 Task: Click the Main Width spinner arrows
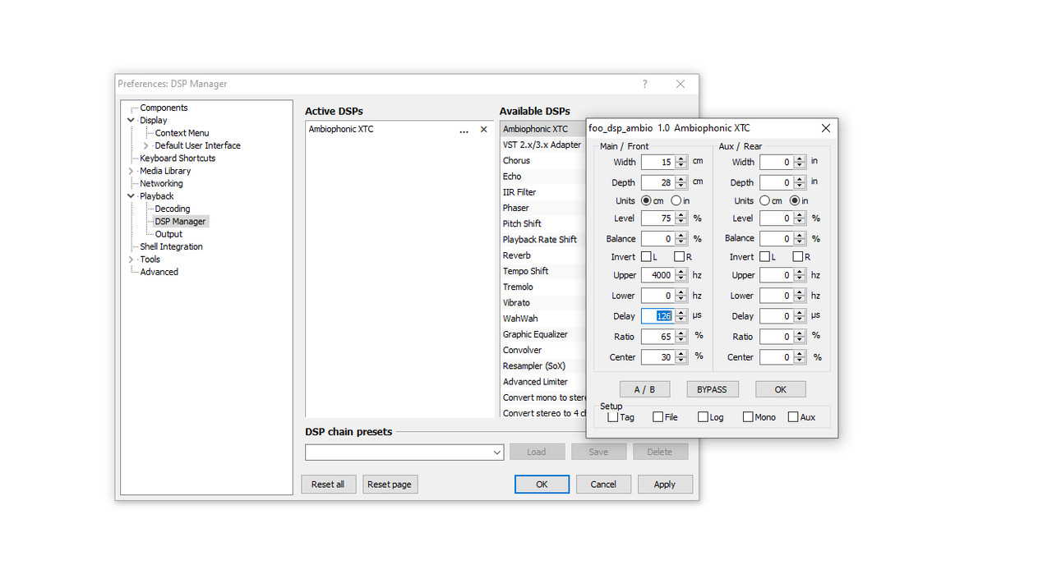click(x=681, y=163)
